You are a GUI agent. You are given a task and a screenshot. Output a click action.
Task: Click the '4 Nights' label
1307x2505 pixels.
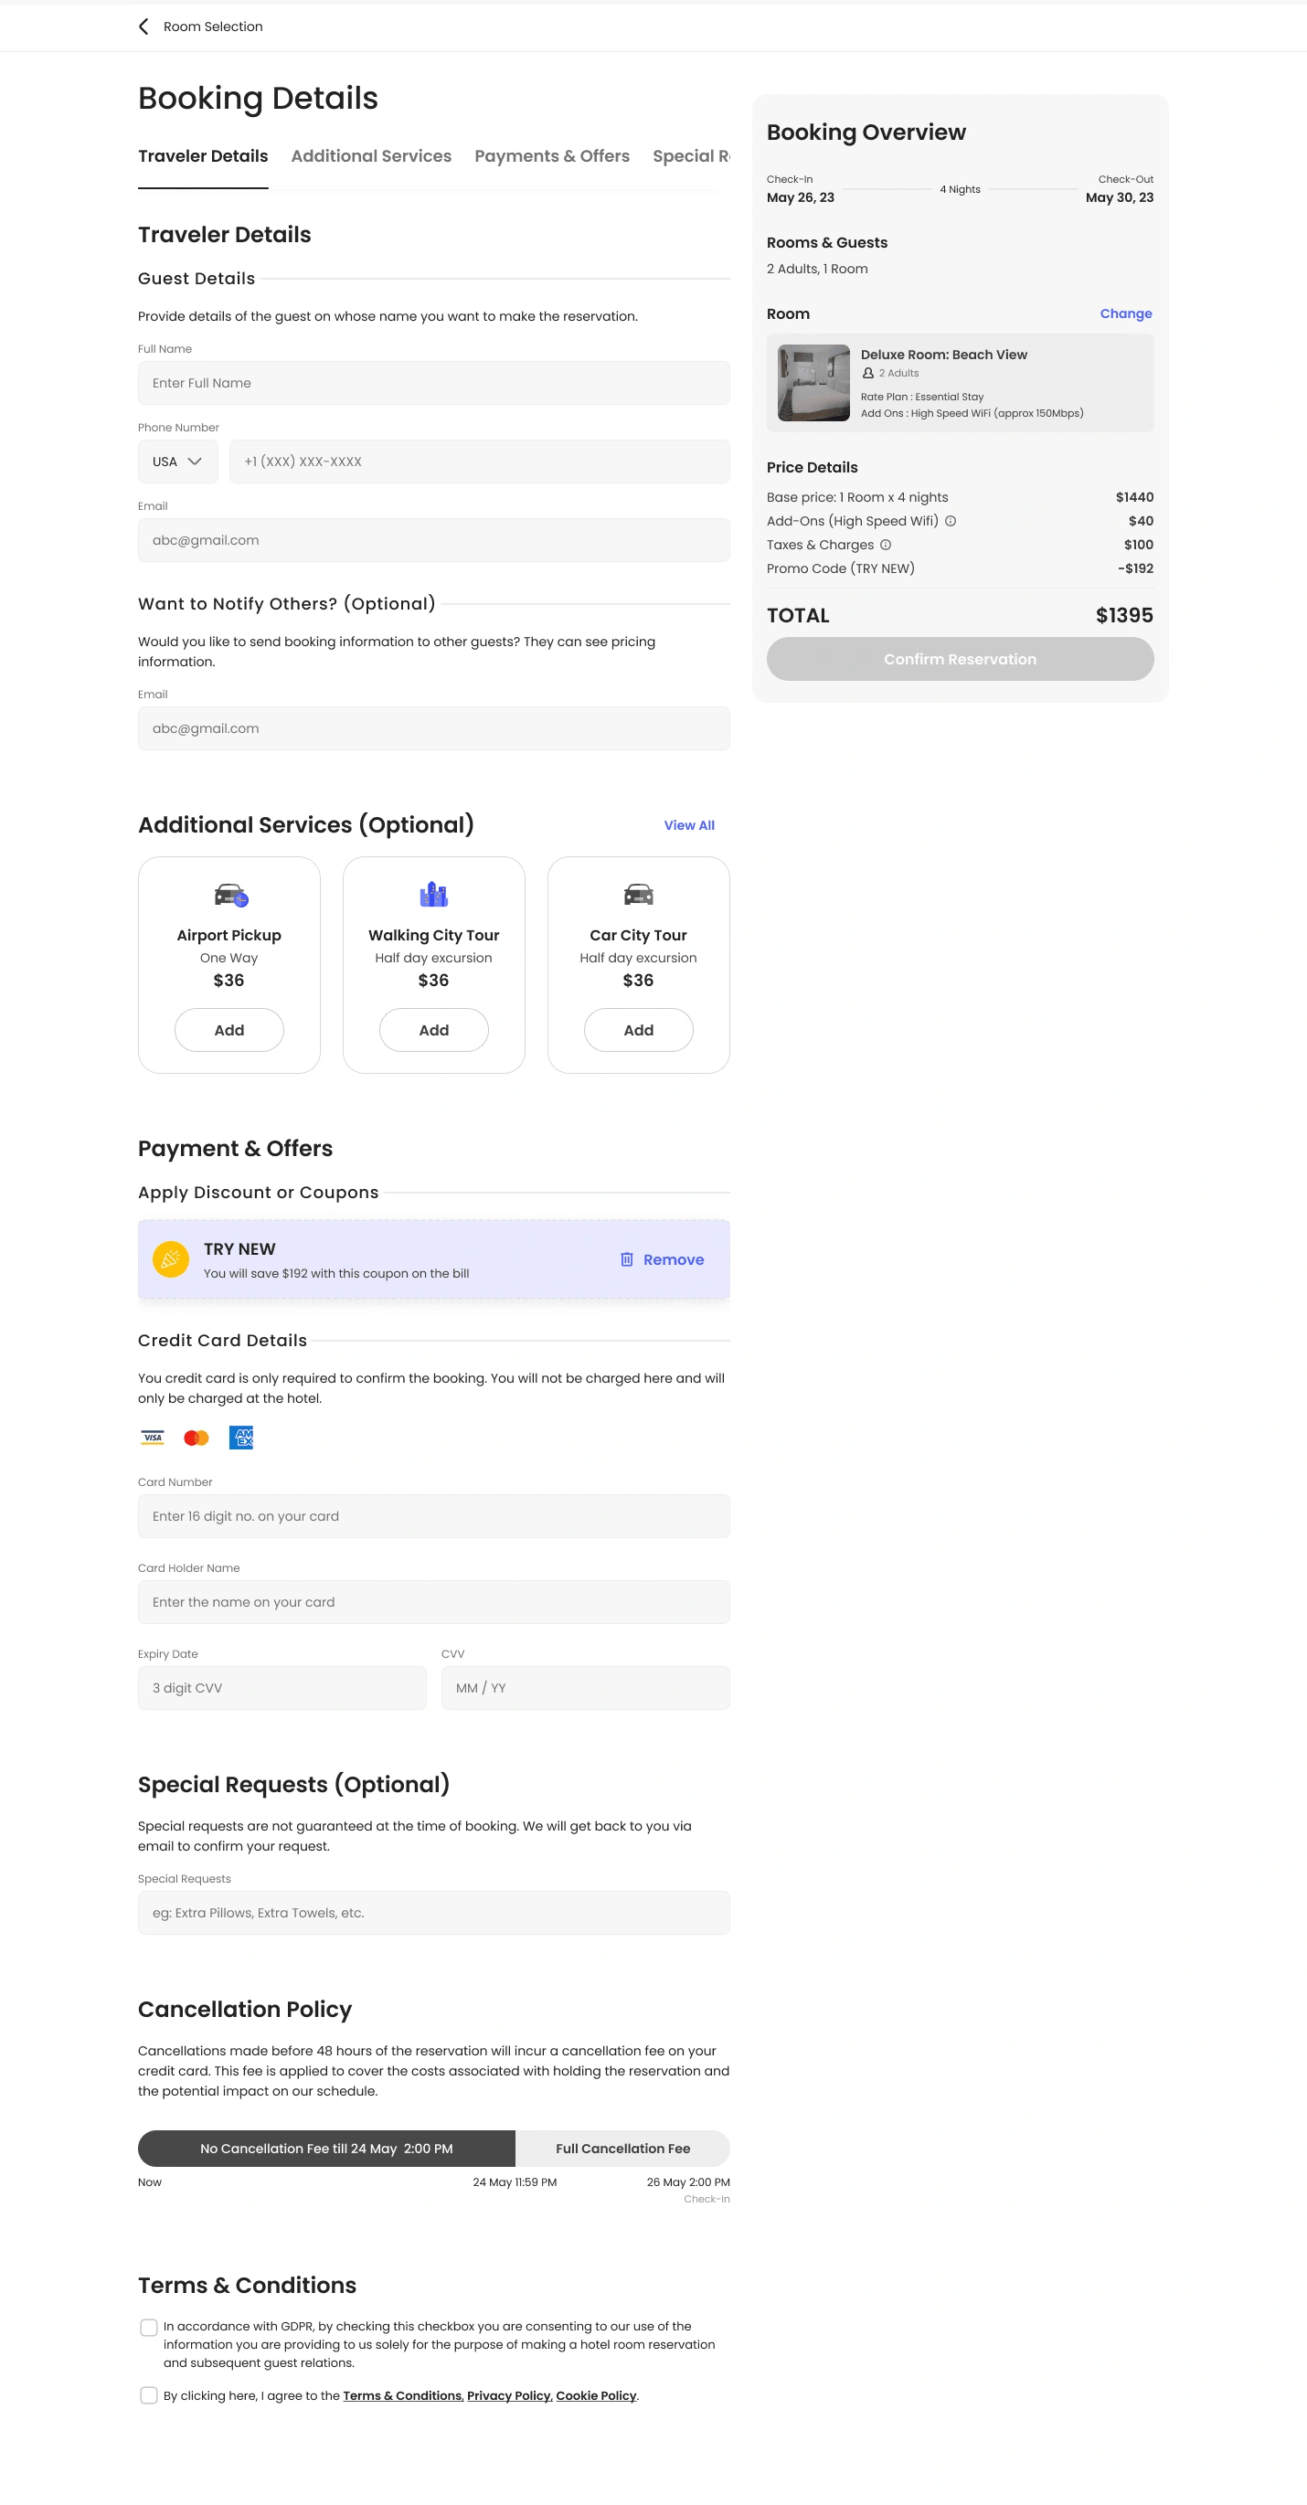[x=960, y=189]
